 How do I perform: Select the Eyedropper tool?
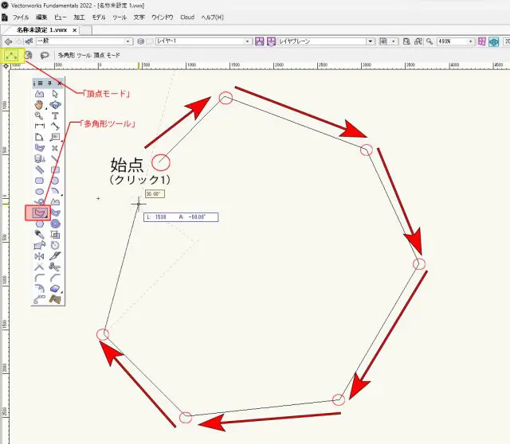pos(39,234)
